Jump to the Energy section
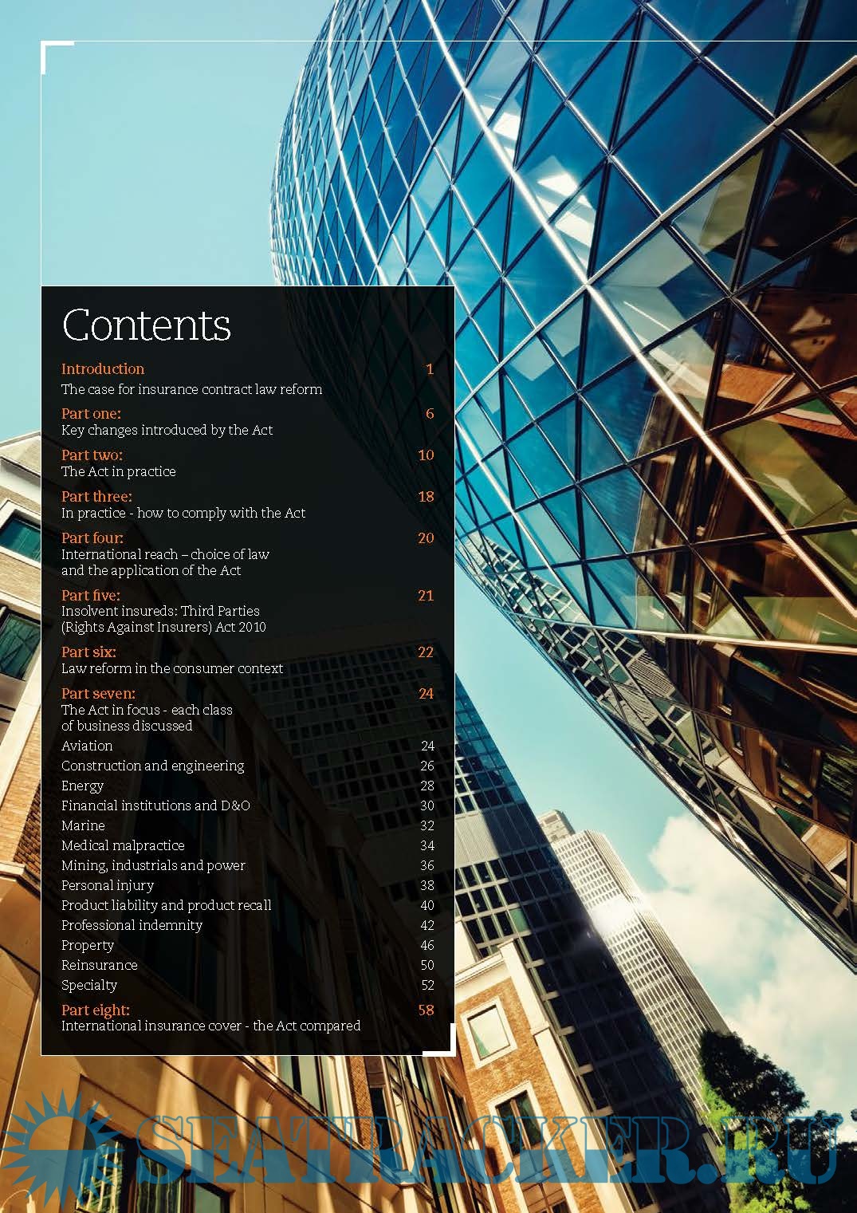 82,786
